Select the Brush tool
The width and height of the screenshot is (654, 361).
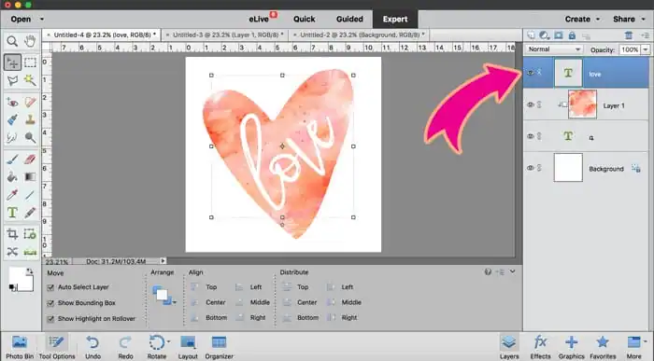(x=12, y=160)
